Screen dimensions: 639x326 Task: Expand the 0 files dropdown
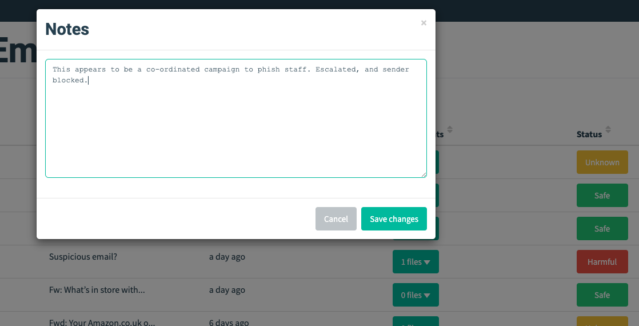(x=416, y=295)
